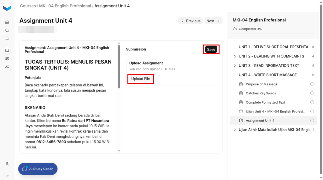Click the phone number 0812-3456-7890
This screenshot has width=323, height=180.
coord(51,142)
